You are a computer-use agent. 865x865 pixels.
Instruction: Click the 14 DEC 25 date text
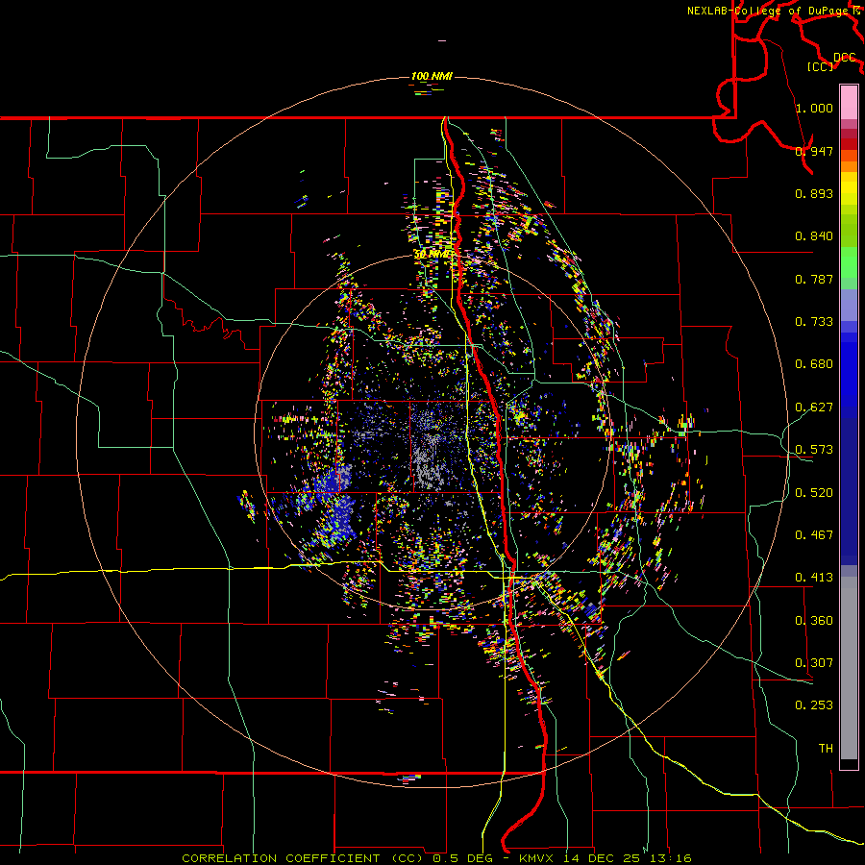(x=602, y=858)
